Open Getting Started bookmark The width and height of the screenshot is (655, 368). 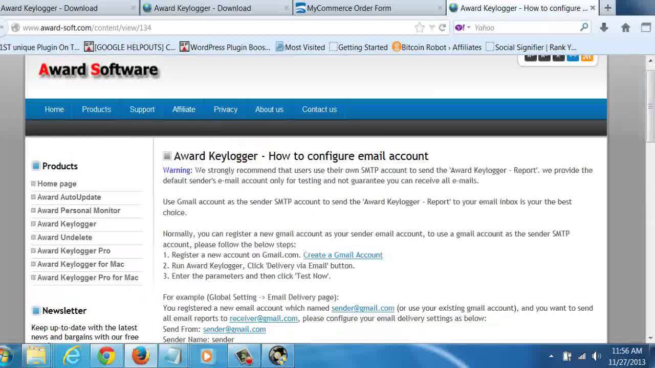[x=358, y=47]
